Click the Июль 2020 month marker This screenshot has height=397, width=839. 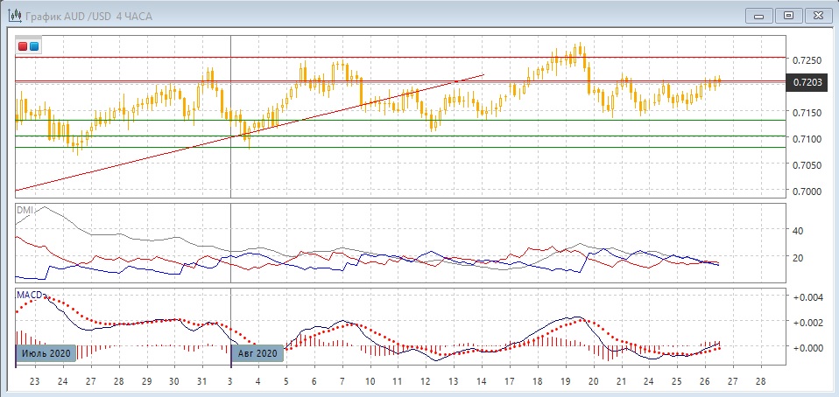click(x=46, y=352)
